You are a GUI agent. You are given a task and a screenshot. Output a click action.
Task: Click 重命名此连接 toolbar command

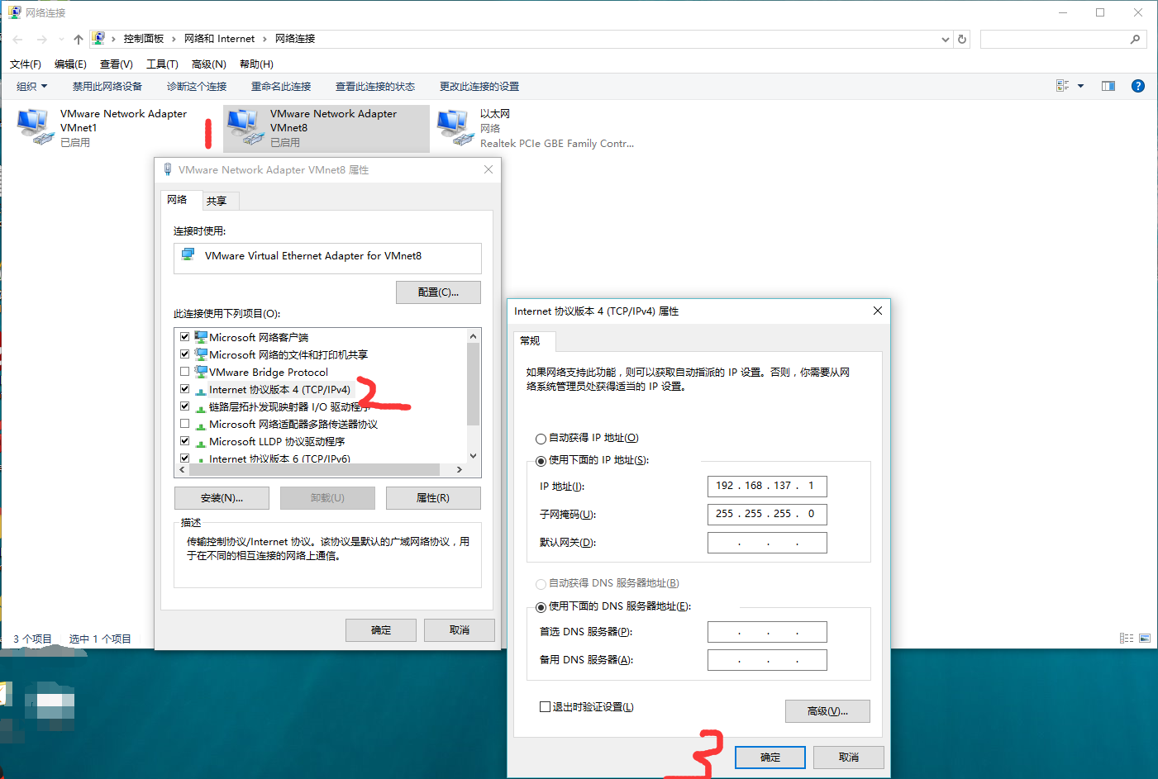point(281,86)
